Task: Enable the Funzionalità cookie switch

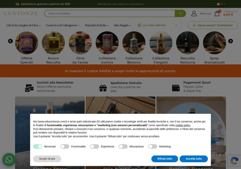Action: click(x=65, y=146)
